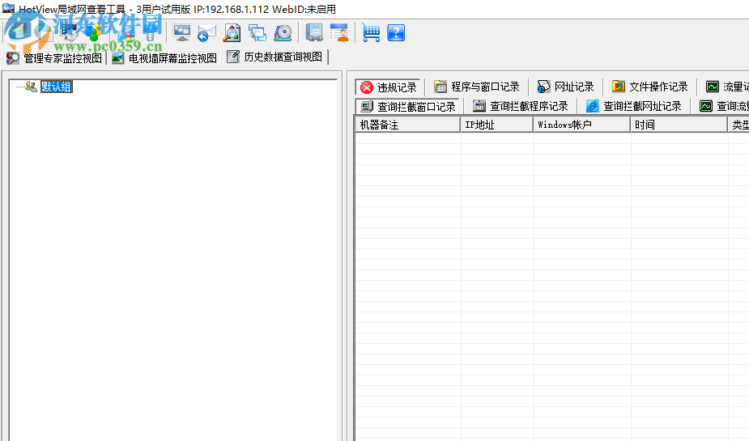Sort by 时间 column header
Viewport: 749px width, 441px height.
(679, 125)
